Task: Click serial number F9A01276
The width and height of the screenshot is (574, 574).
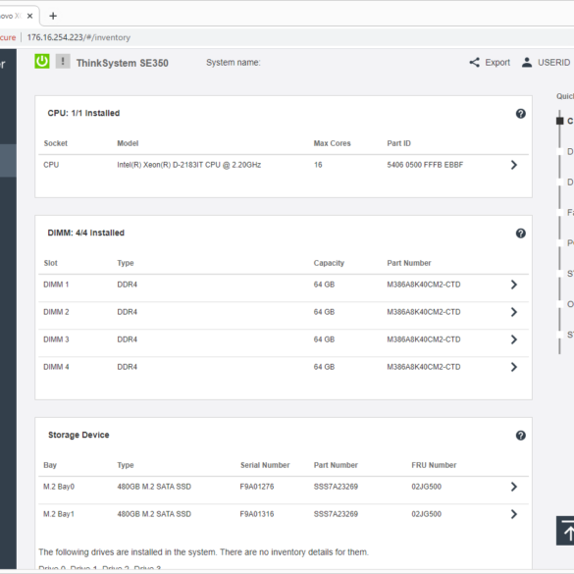Action: 257,487
